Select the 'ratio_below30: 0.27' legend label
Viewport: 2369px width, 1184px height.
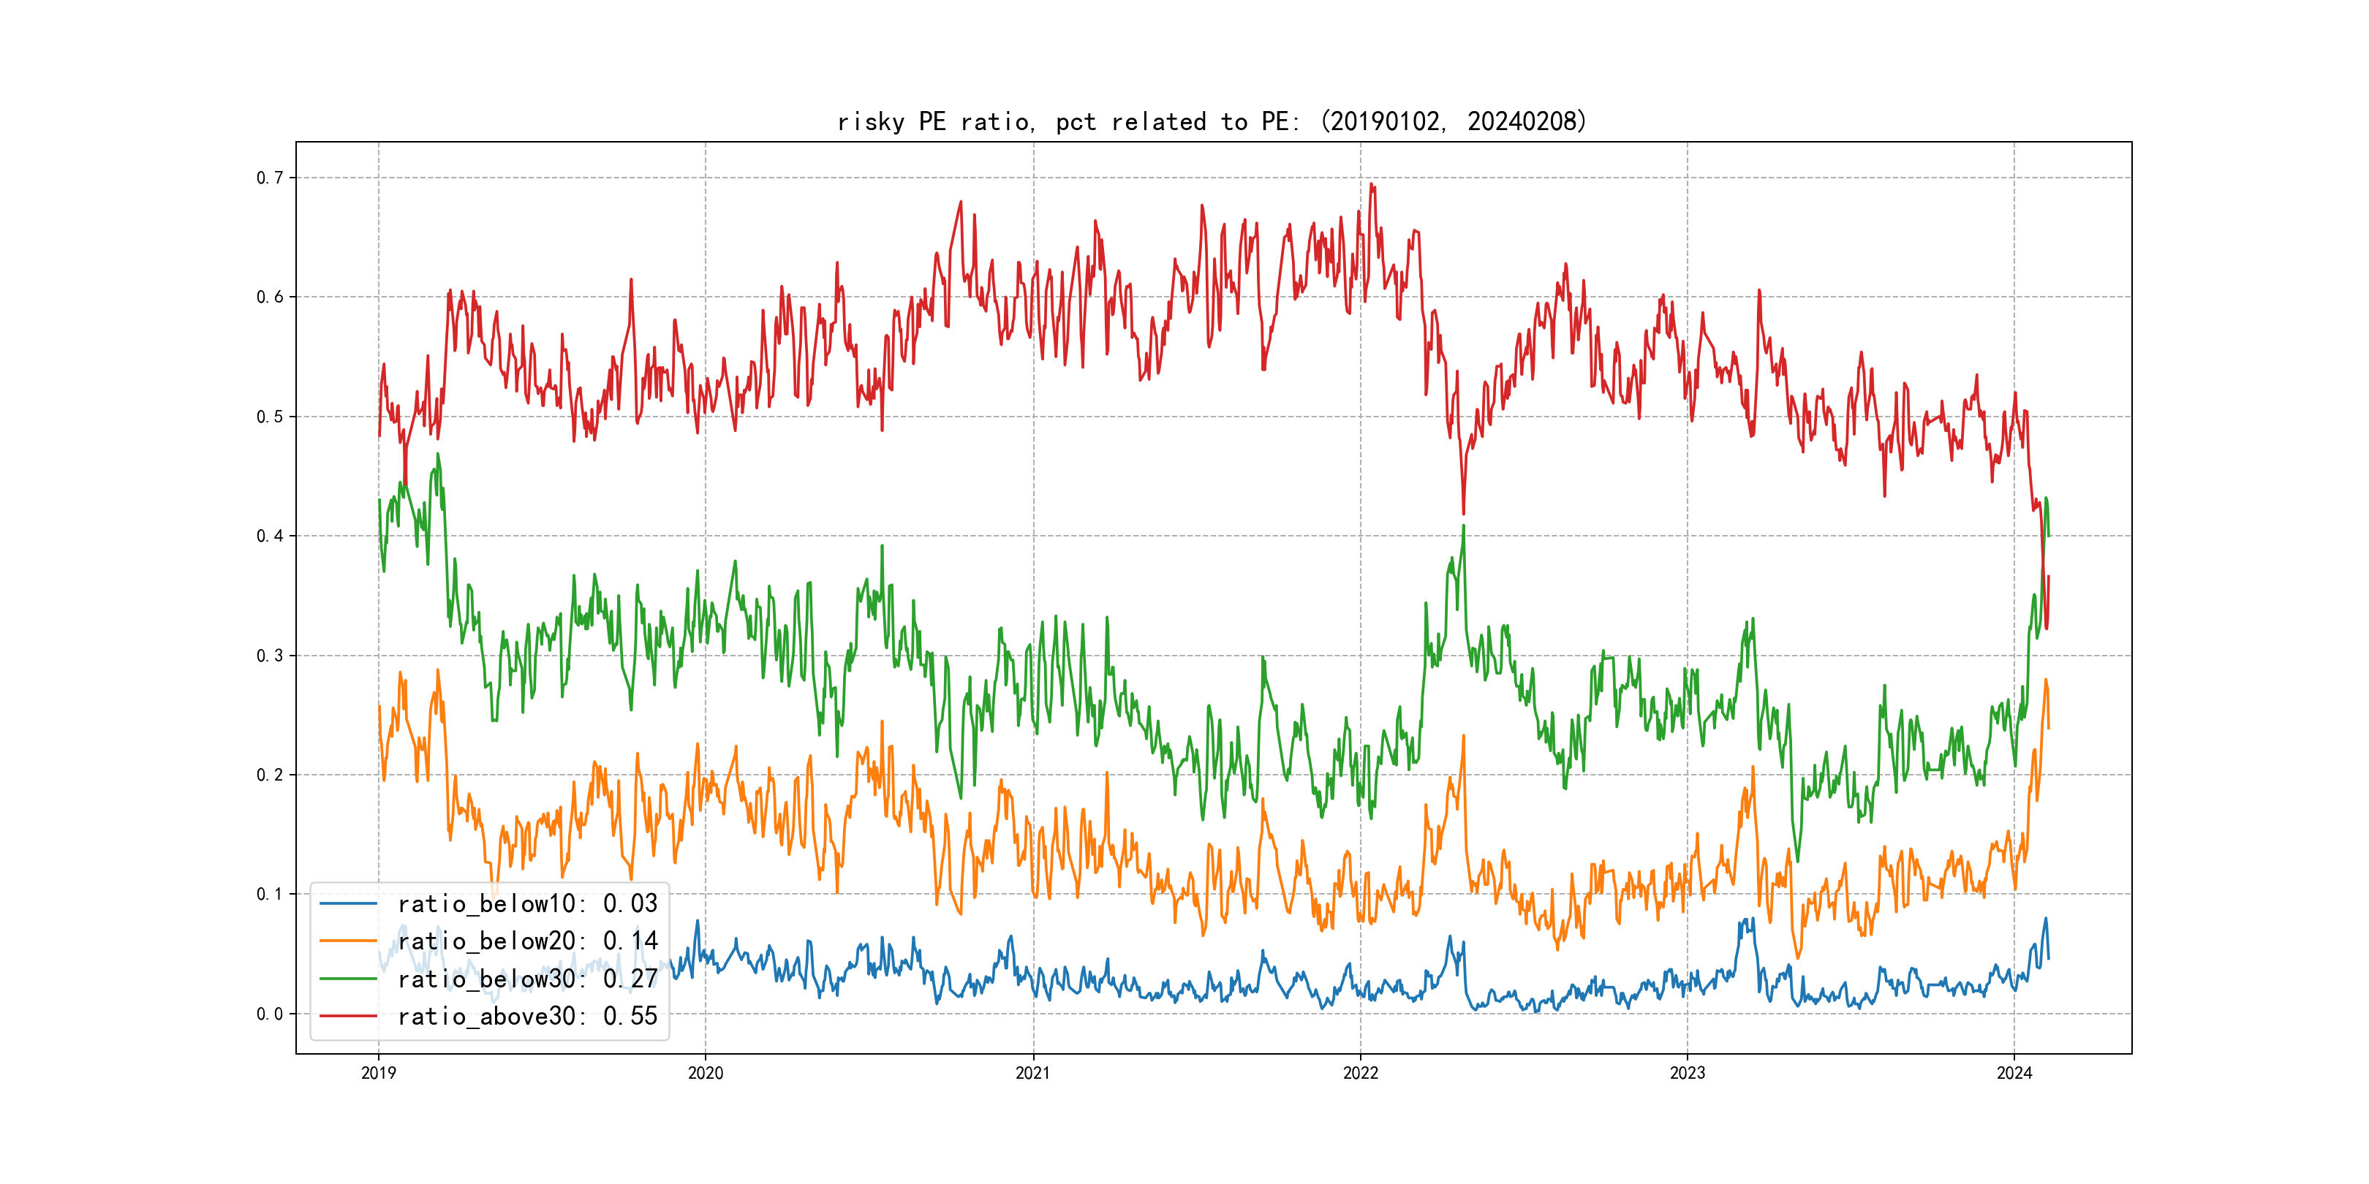pos(528,979)
